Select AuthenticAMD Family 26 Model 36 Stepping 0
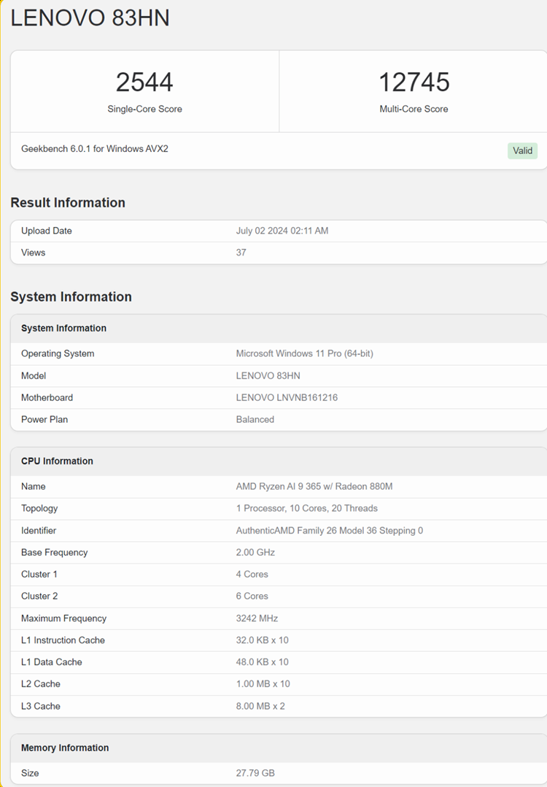The height and width of the screenshot is (787, 547). coord(330,531)
